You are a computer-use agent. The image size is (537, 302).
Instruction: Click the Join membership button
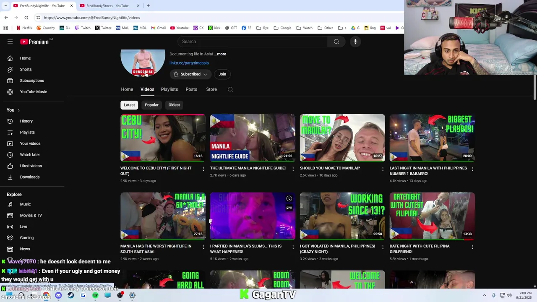pos(222,74)
